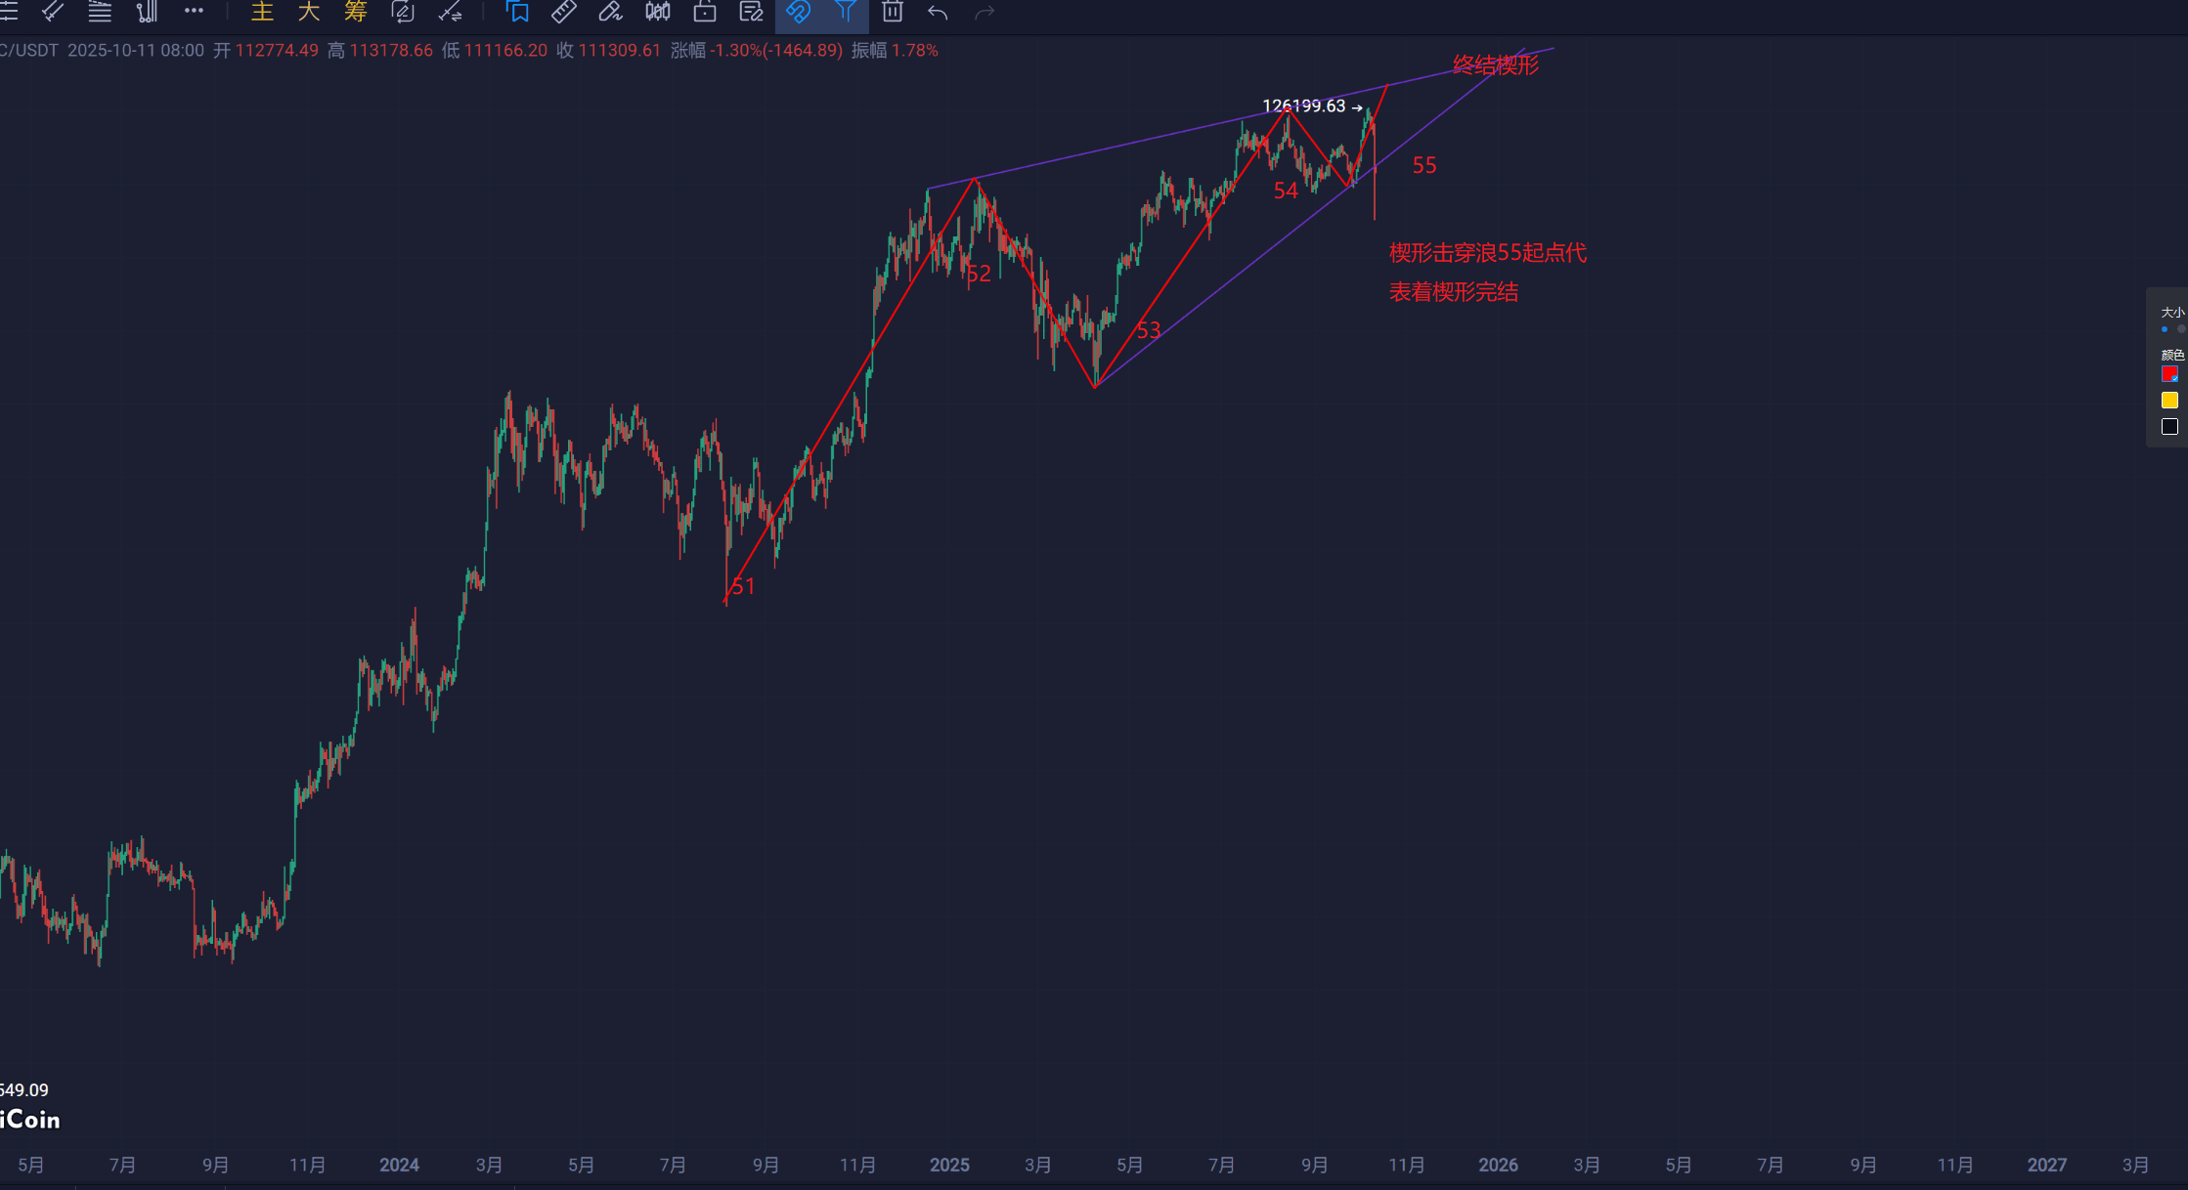Open the trend line tools group
Viewport: 2188px width, 1190px height.
53,12
